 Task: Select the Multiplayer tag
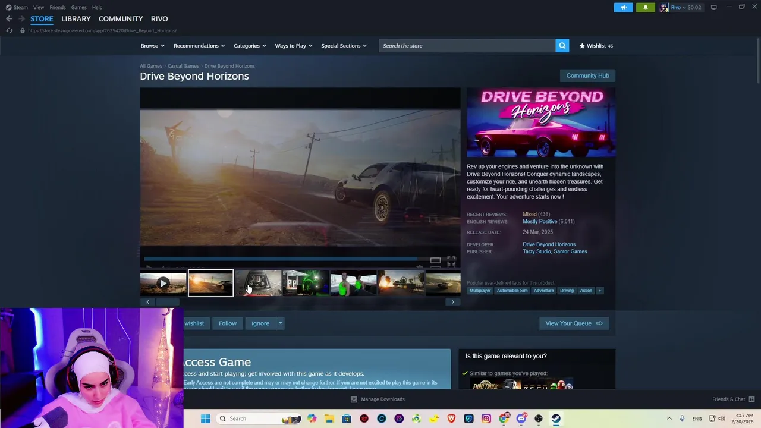(x=480, y=291)
